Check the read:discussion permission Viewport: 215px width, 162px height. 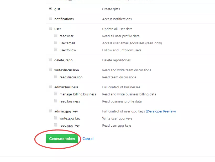click(x=55, y=76)
